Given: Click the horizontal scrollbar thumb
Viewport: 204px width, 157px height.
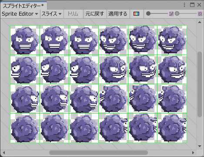Looking at the screenshot, I should tap(98, 153).
